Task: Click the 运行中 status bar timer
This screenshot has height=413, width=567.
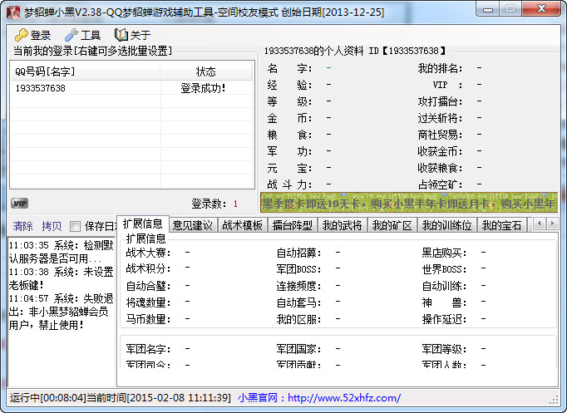Action: [x=47, y=398]
